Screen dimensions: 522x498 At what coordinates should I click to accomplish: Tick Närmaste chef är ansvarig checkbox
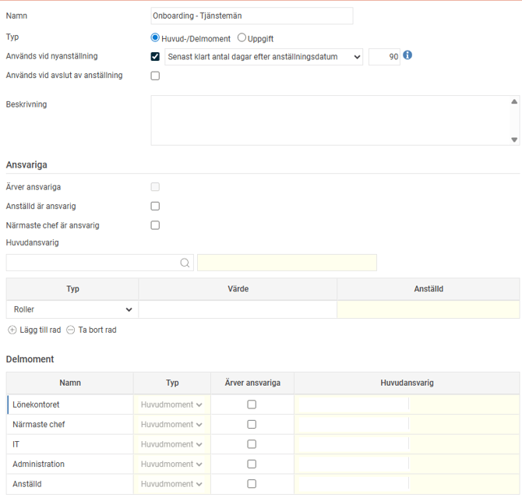click(x=155, y=225)
